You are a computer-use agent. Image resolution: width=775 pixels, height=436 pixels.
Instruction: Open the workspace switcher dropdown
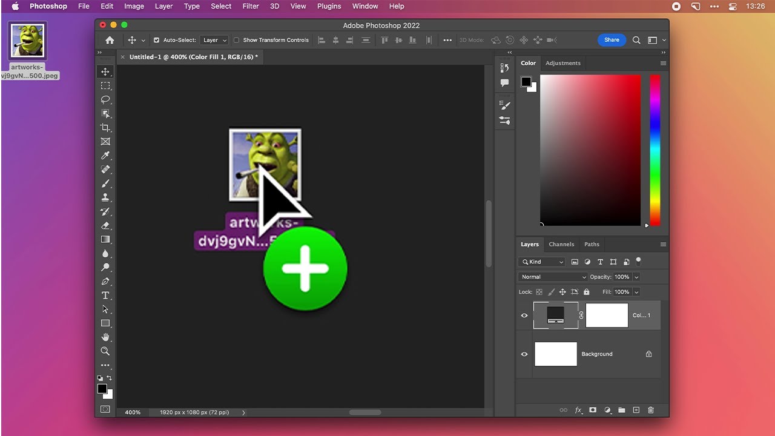pyautogui.click(x=656, y=40)
